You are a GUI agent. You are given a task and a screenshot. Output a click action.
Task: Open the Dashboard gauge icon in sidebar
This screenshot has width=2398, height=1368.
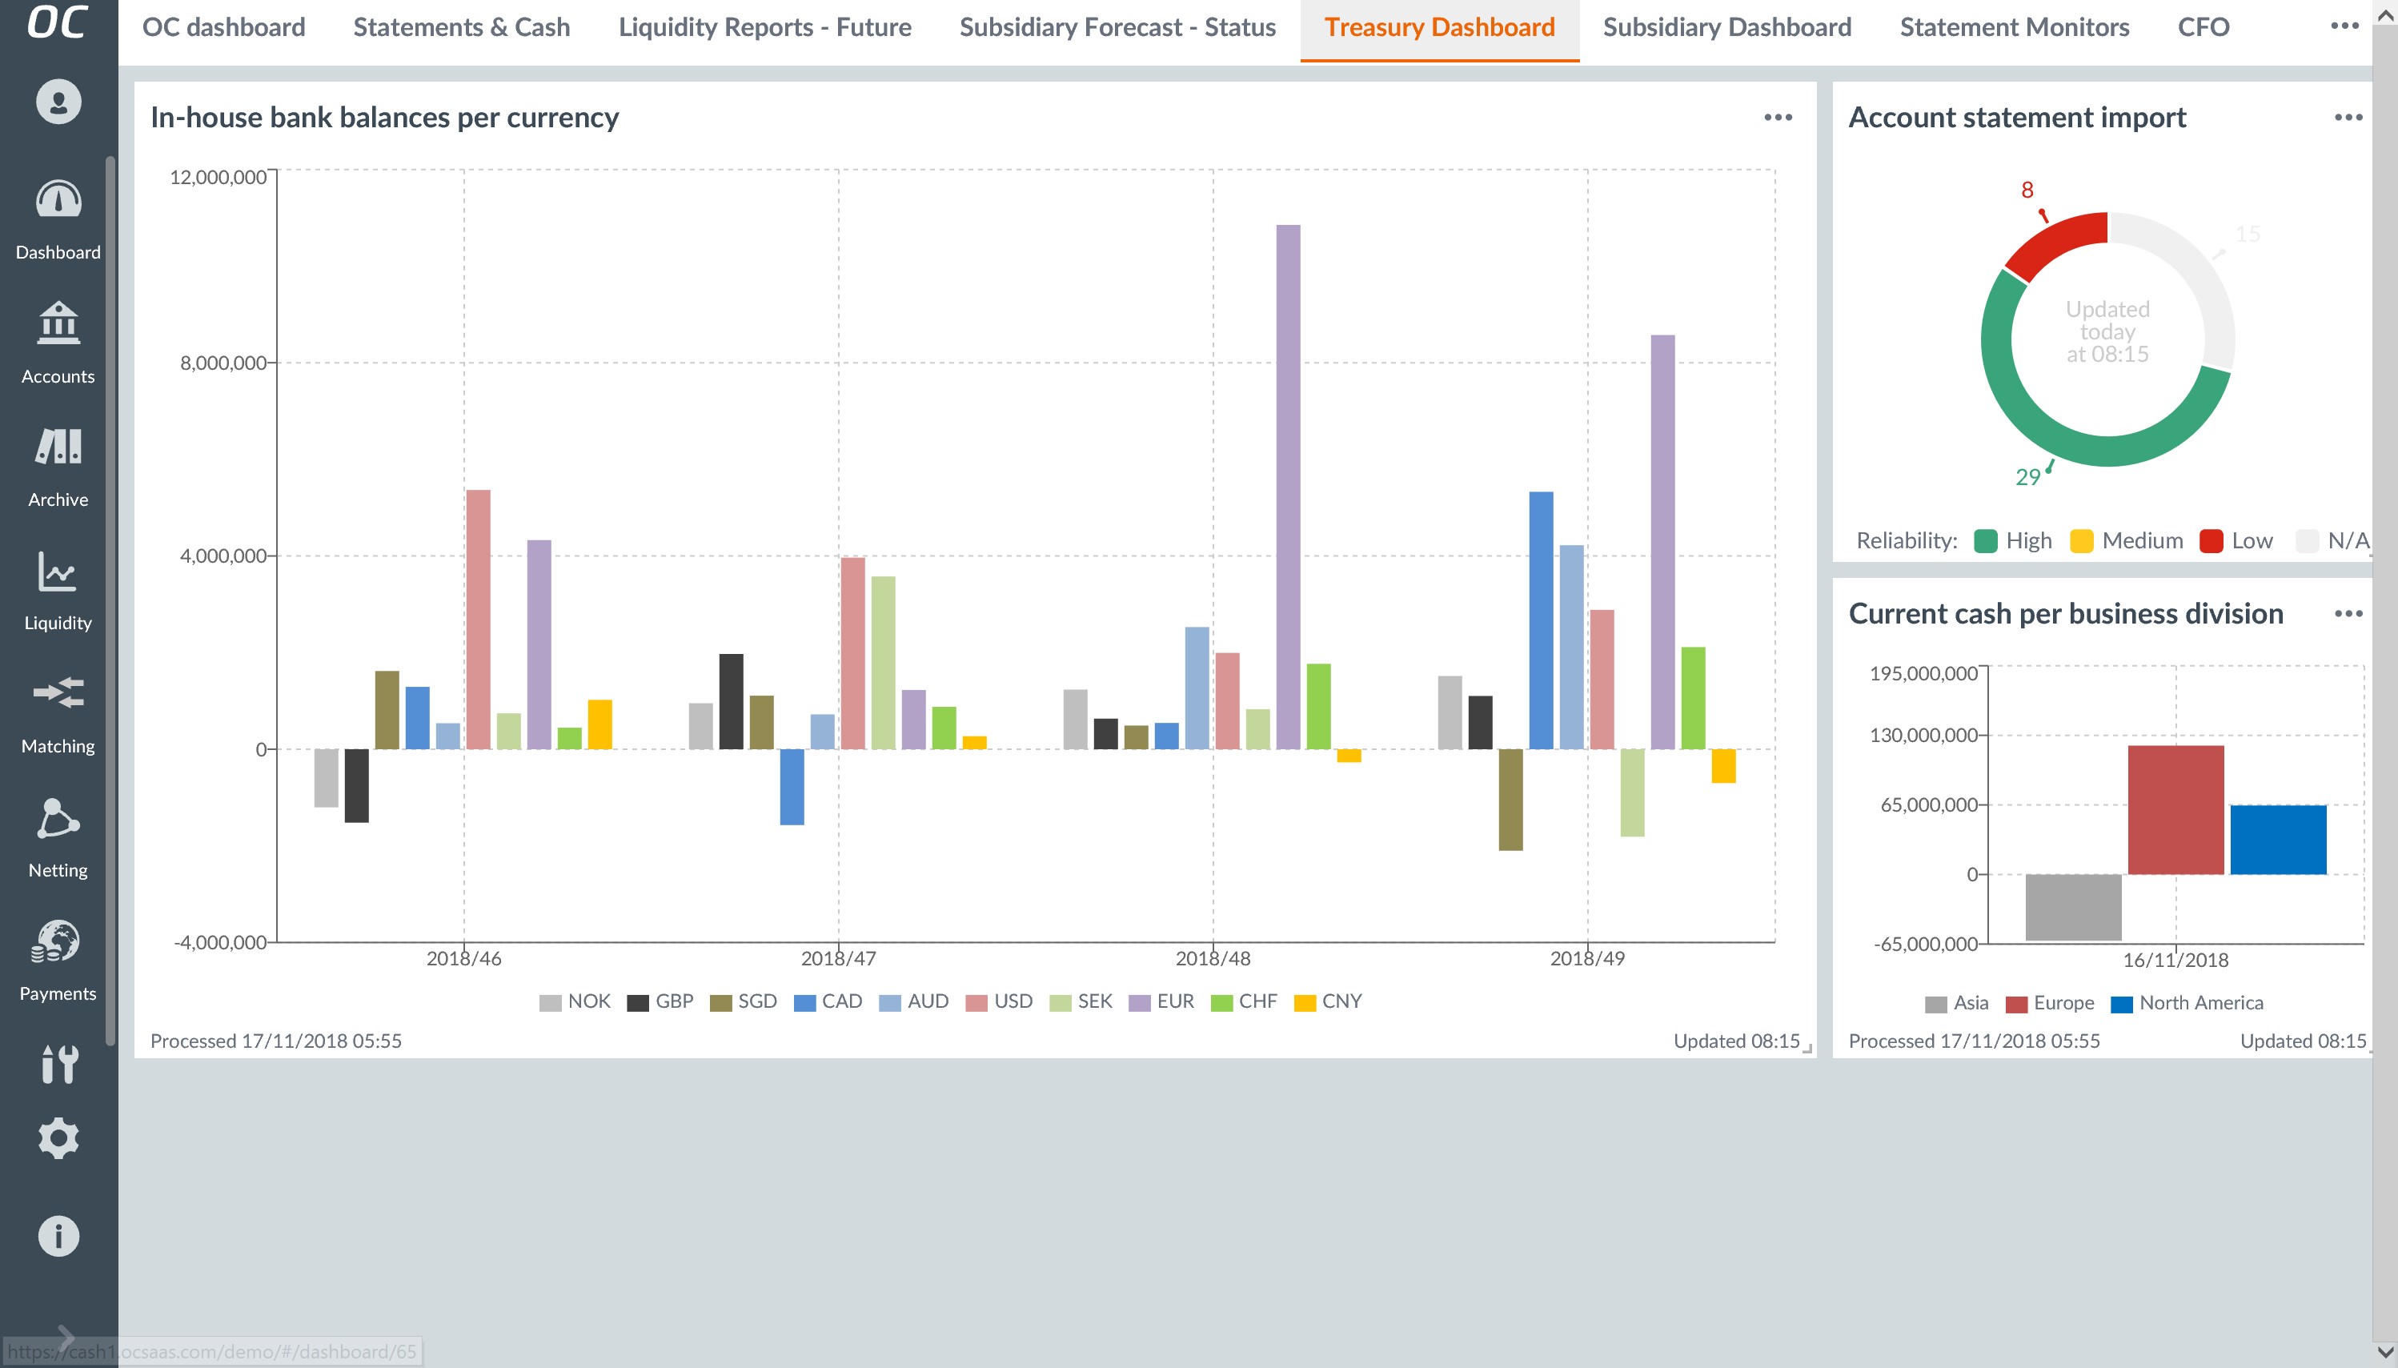coord(58,200)
